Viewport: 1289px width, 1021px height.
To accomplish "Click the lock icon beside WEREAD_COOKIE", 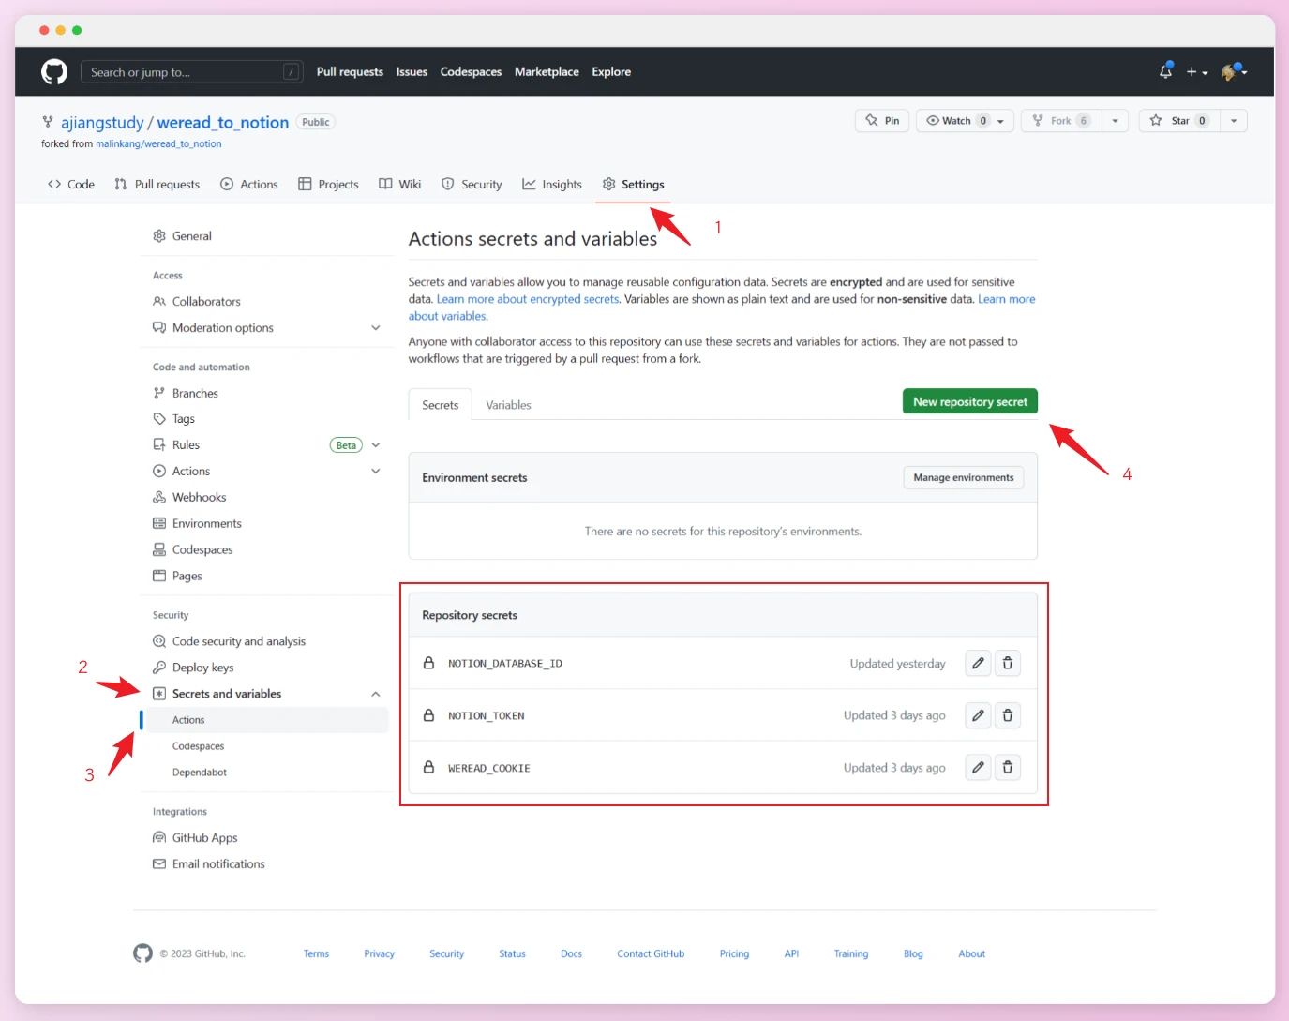I will [x=428, y=767].
